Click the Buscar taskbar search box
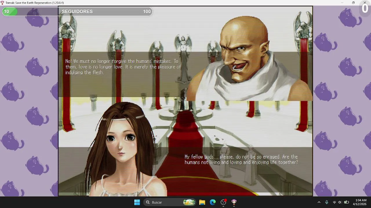Image resolution: width=371 pixels, height=208 pixels. pyautogui.click(x=170, y=202)
